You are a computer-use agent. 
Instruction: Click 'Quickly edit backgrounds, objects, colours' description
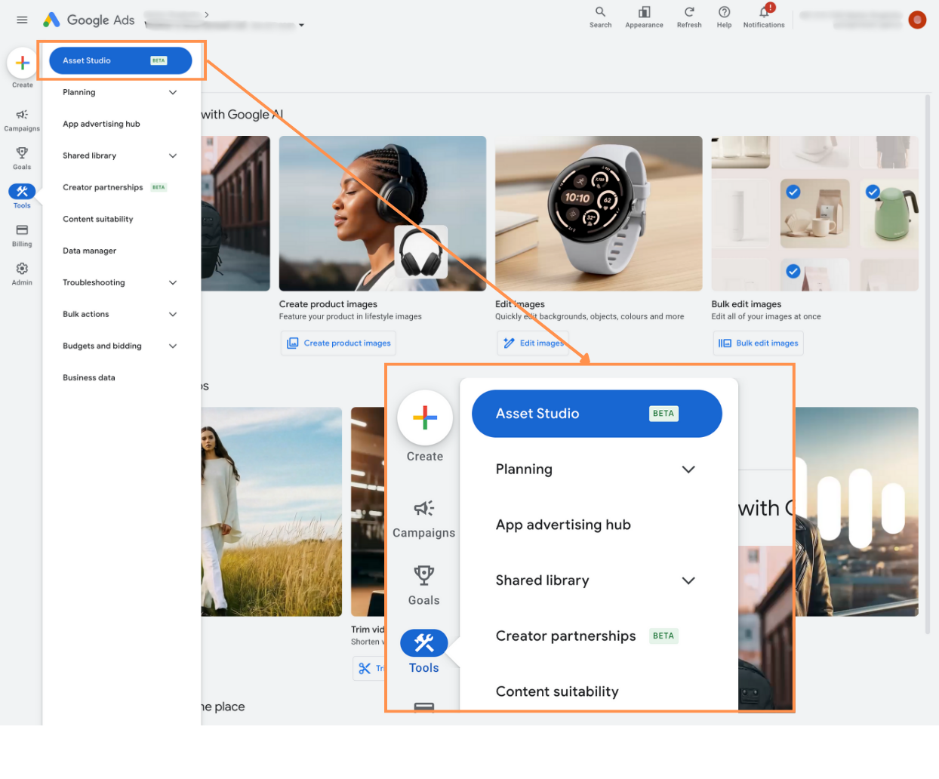click(x=590, y=316)
